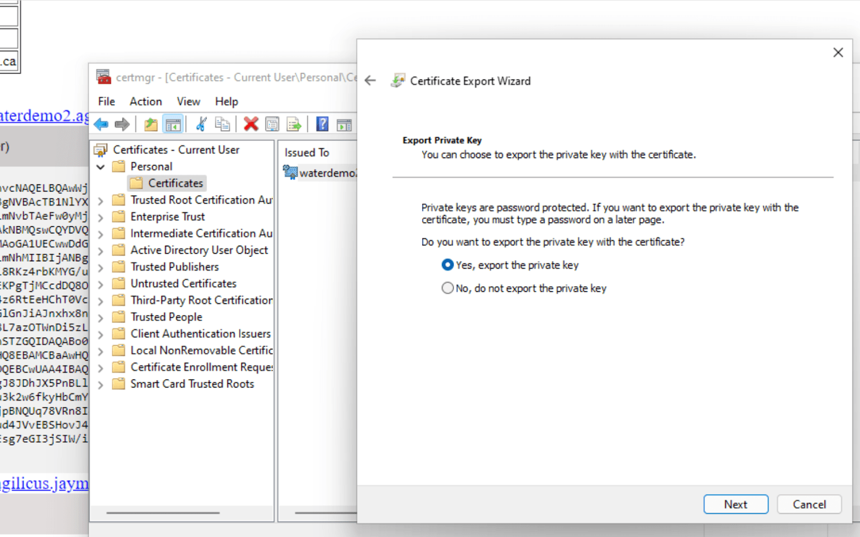Click the Export List toolbar icon
The width and height of the screenshot is (860, 537).
(x=294, y=125)
